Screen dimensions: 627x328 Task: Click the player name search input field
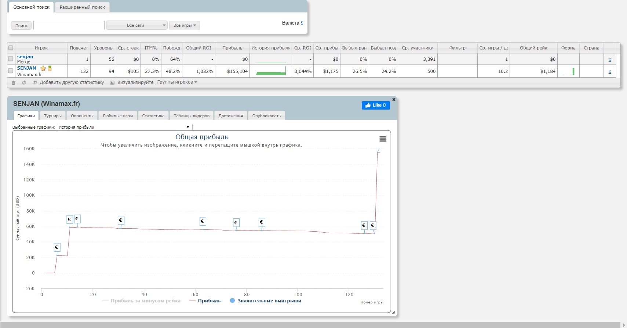[x=69, y=25]
